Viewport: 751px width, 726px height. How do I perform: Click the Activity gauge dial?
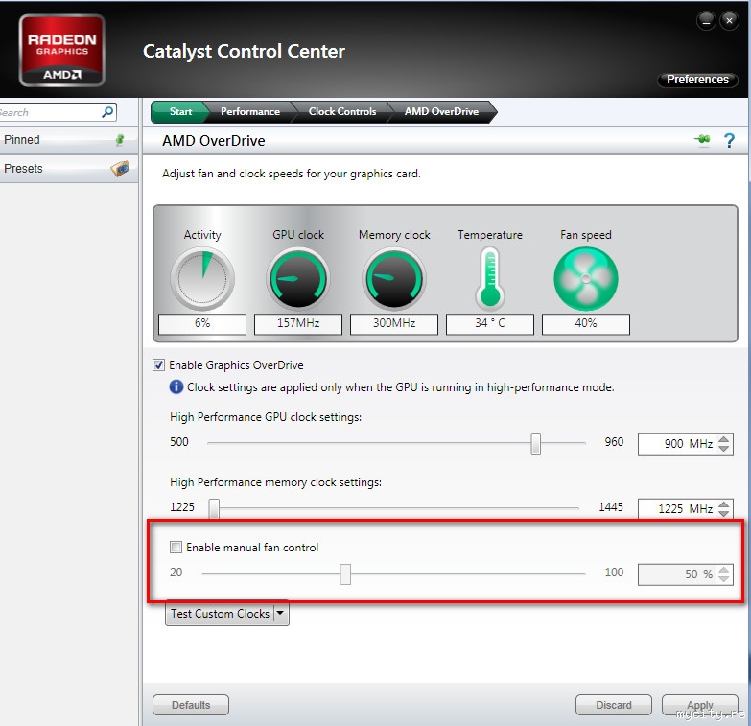pyautogui.click(x=202, y=279)
